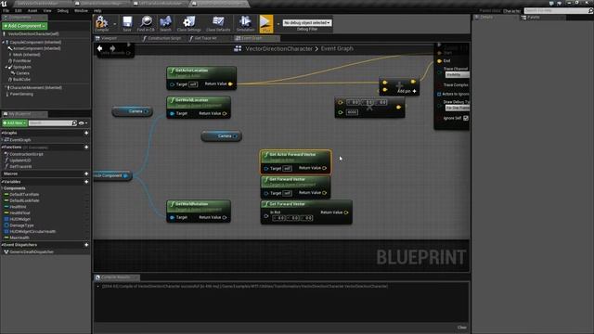Open the Add Component dropdown
Screen dimensions: 594x334
(24, 26)
